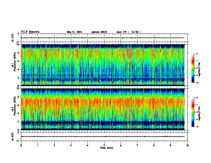Click the ch.3 voltage waveform trace

coord(103,137)
